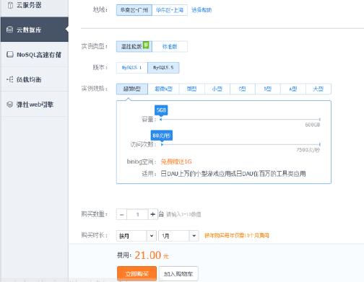Click the orange 立即购买 button
The image size is (364, 282).
[136, 273]
